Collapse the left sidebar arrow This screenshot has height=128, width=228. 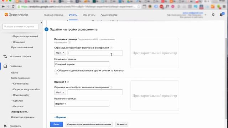tap(41, 23)
